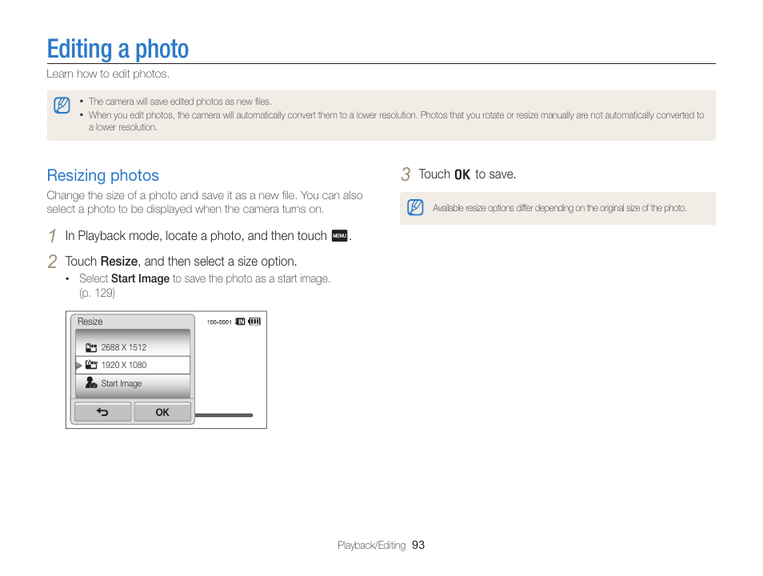Click the OK symbol in step 3
This screenshot has height=576, width=763.
462,174
